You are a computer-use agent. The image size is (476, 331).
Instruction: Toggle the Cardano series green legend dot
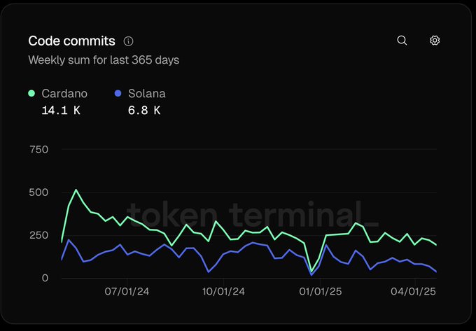[x=31, y=94]
